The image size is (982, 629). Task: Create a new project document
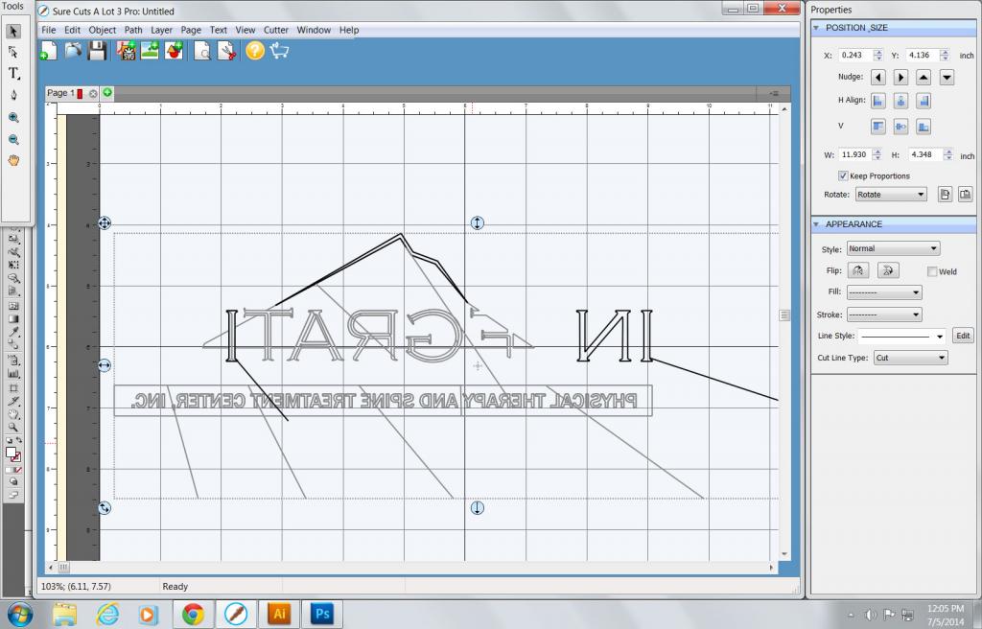49,51
